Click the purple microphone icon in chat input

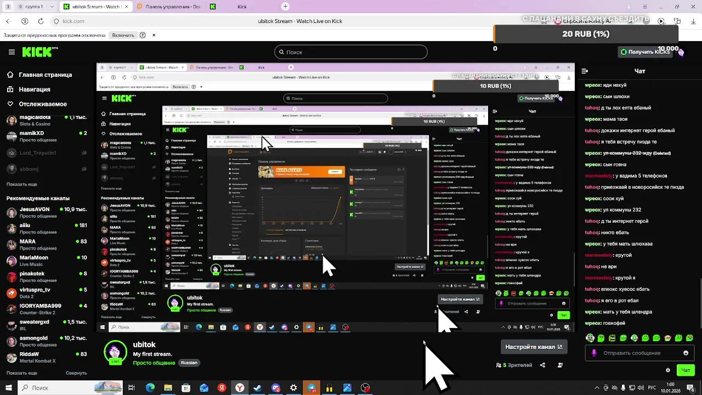click(594, 353)
